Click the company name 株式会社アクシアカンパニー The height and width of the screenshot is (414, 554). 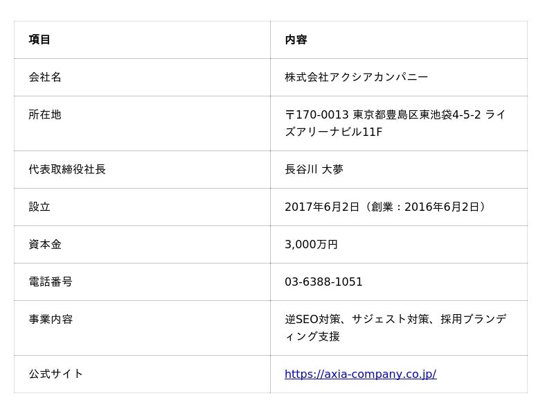pos(356,77)
